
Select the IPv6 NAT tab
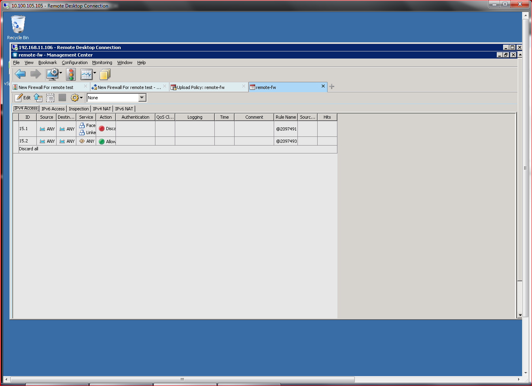(x=124, y=109)
